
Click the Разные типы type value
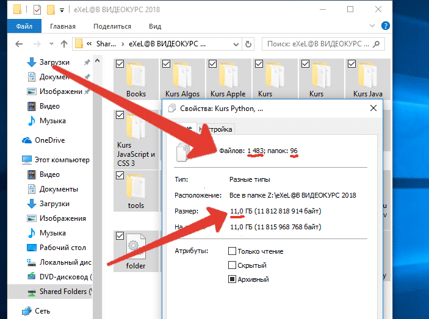coord(250,179)
